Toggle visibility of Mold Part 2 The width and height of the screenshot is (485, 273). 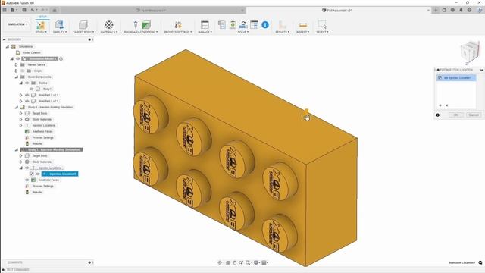point(27,95)
